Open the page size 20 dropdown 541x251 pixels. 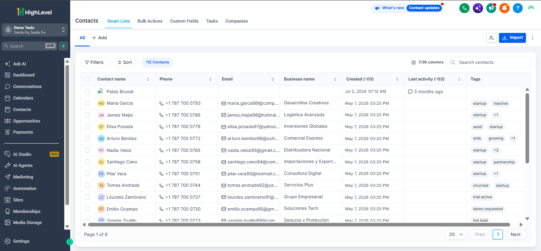(x=456, y=234)
